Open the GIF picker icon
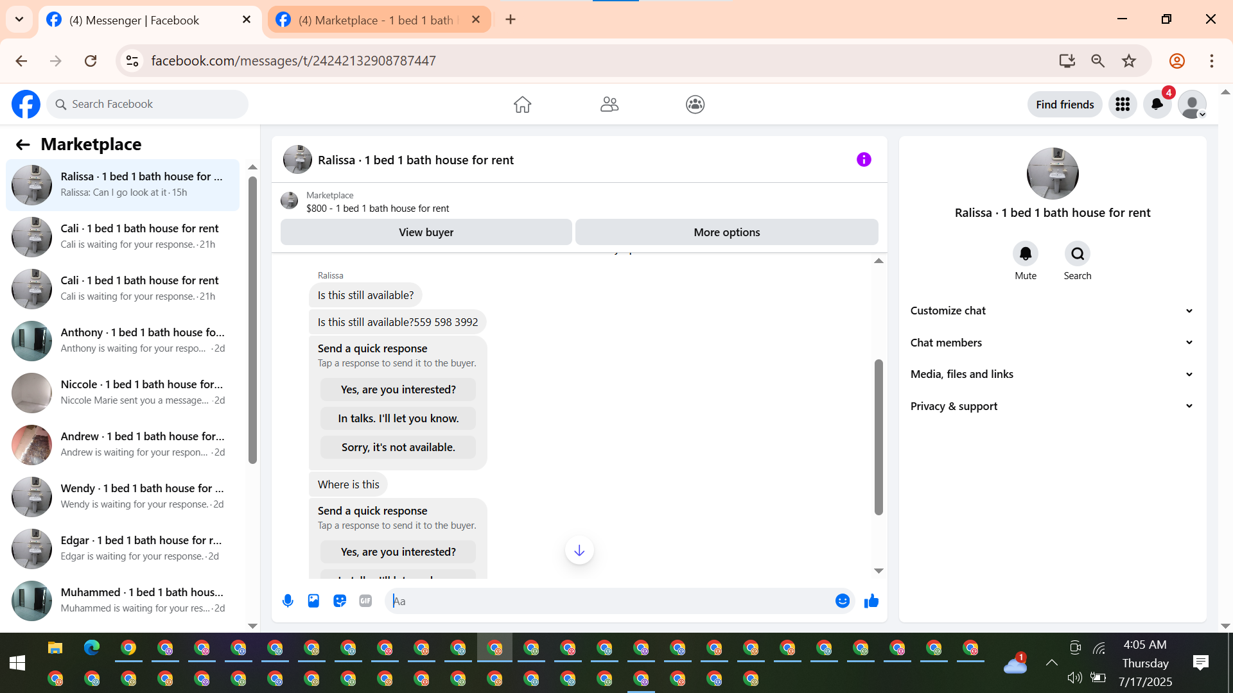1233x693 pixels. pos(365,601)
